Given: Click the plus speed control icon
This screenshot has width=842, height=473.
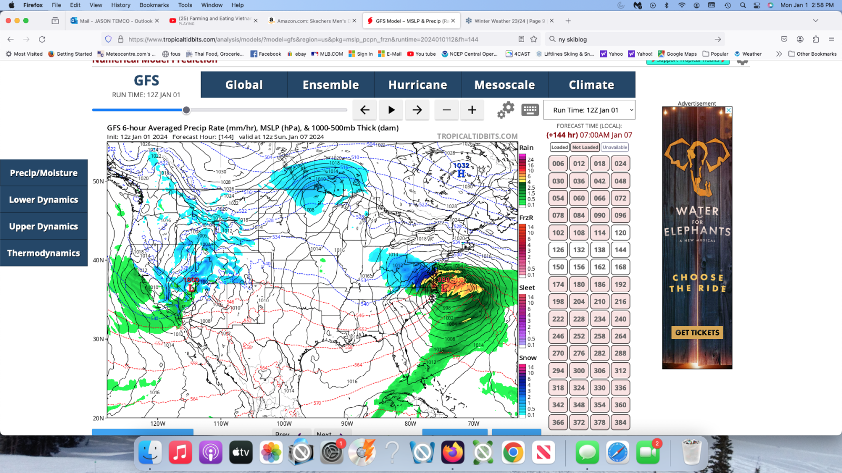Looking at the screenshot, I should pyautogui.click(x=472, y=110).
